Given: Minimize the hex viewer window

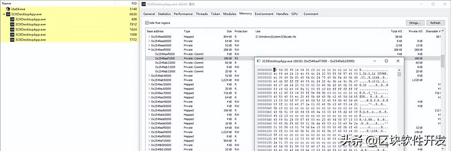Looking at the screenshot, I should (x=375, y=61).
